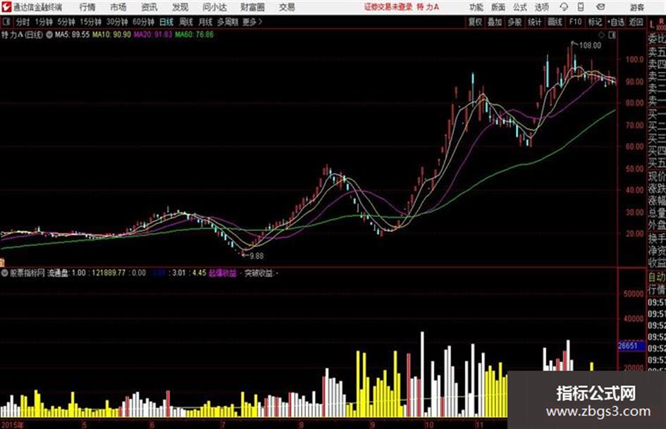Click the MA10: 90.90 indicator label
Screen dimensions: 666x429
(x=112, y=35)
